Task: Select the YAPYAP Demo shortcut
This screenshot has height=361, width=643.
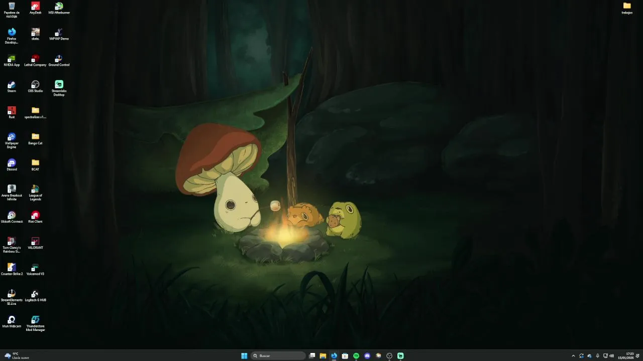Action: click(x=59, y=34)
